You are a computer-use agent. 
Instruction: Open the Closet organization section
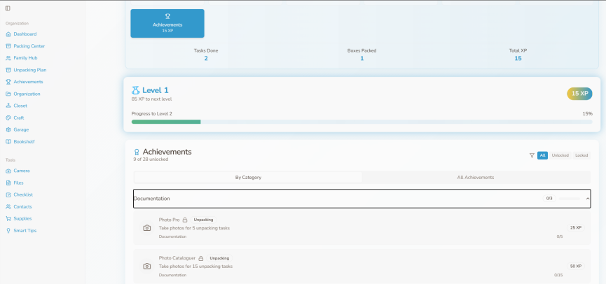click(x=20, y=106)
